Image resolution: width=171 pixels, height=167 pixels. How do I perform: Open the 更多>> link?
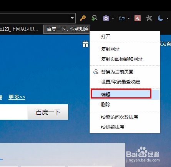[x=17, y=97]
